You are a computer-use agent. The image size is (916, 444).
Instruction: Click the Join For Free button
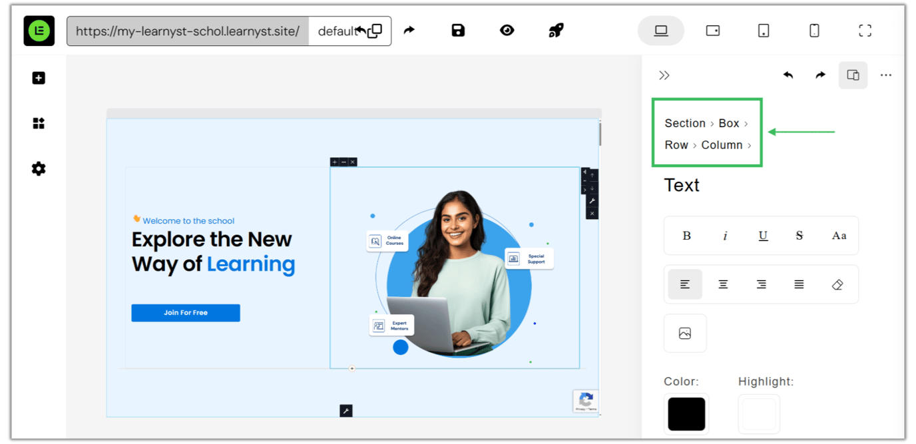(x=186, y=313)
